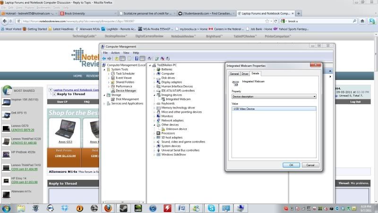Expand the Network adapters node
The width and height of the screenshot is (378, 213).
(x=155, y=121)
